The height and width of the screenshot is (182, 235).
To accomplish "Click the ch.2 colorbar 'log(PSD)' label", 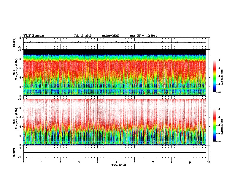I will tap(222, 127).
